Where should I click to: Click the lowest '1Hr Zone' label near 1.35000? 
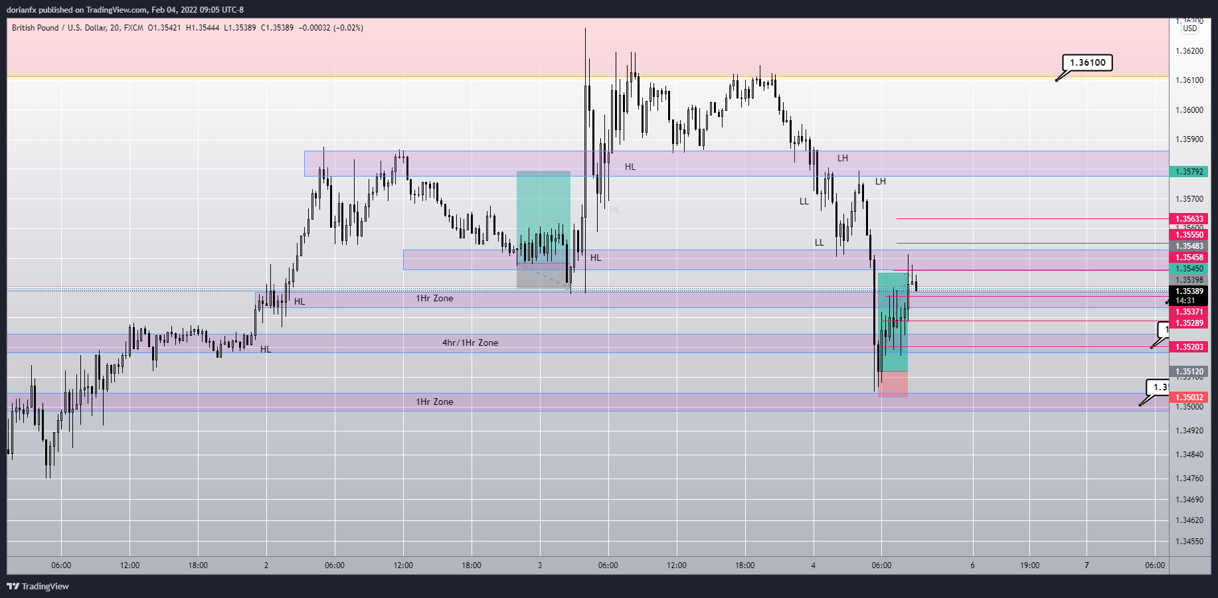[434, 402]
